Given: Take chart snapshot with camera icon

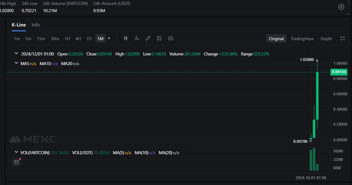Looking at the screenshot, I should (171, 38).
